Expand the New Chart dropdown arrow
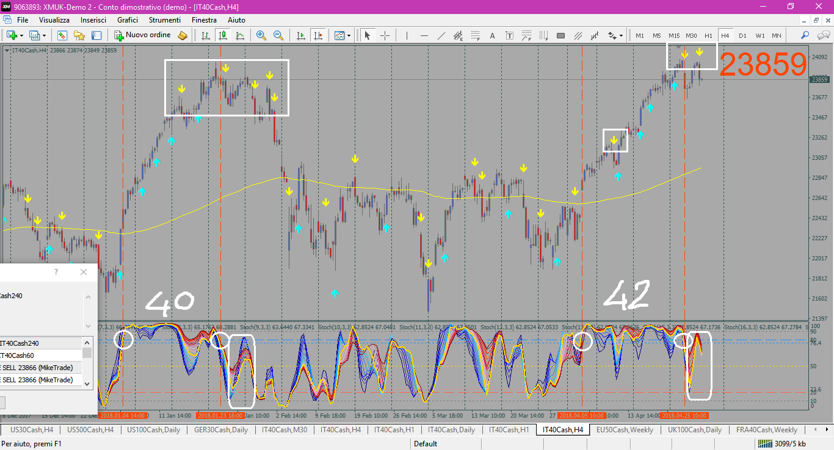The image size is (834, 450). tap(21, 35)
